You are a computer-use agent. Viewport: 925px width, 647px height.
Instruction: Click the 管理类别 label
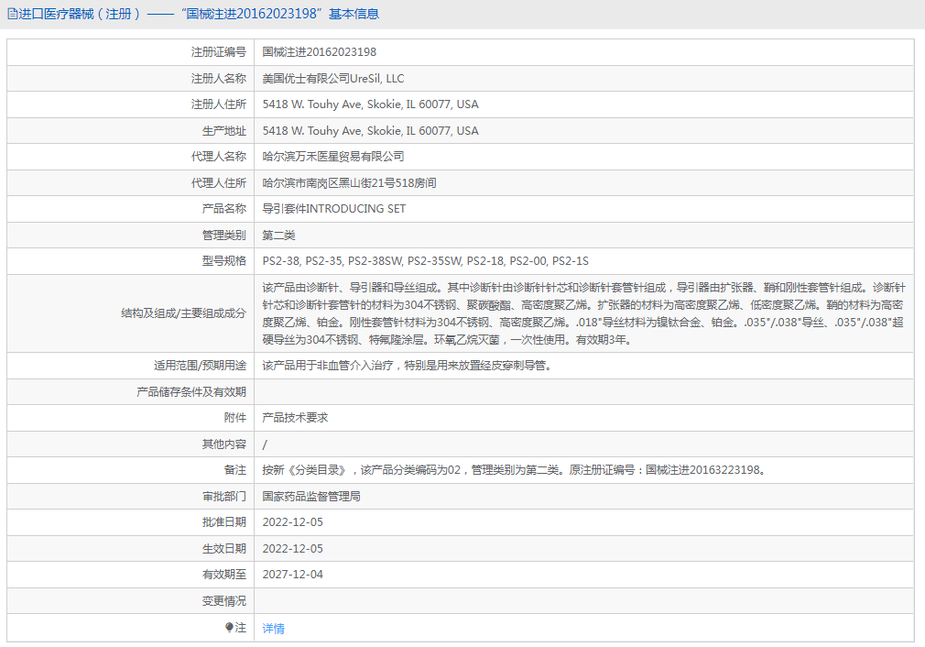(x=224, y=235)
